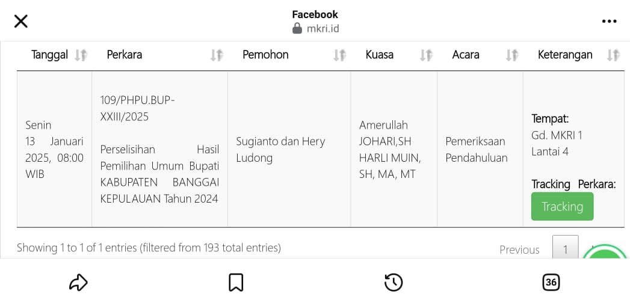This screenshot has width=630, height=306.
Task: Bookmark this page with the bookmark icon
Action: (236, 283)
